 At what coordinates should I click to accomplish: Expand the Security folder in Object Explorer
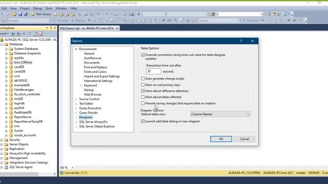coord(2,140)
